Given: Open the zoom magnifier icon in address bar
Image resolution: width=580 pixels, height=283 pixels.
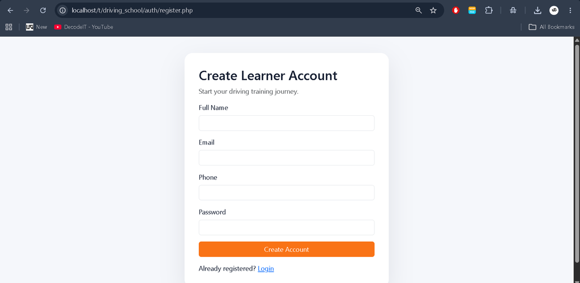Looking at the screenshot, I should coord(419,10).
